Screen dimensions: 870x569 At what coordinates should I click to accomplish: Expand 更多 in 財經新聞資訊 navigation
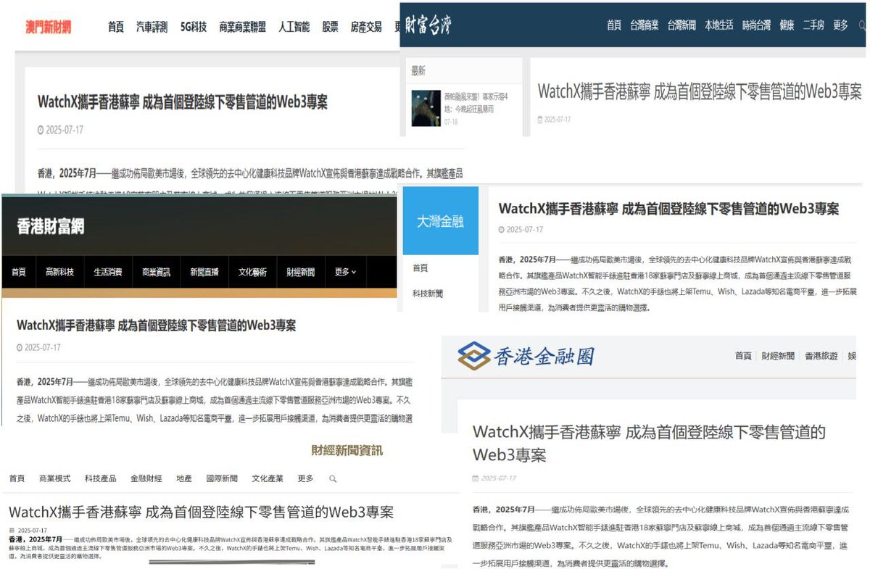(306, 479)
